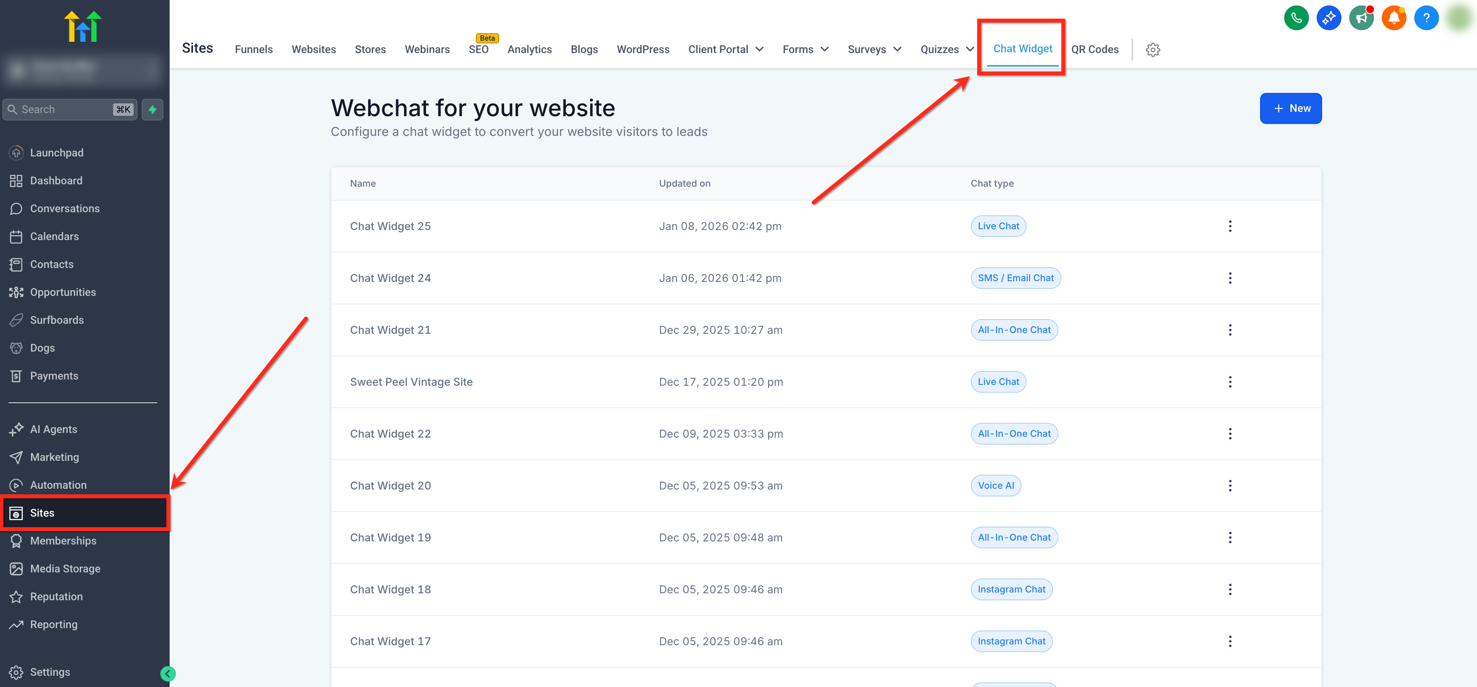This screenshot has width=1477, height=687.
Task: Open the AI sparkle assistant icon
Action: click(x=1329, y=18)
